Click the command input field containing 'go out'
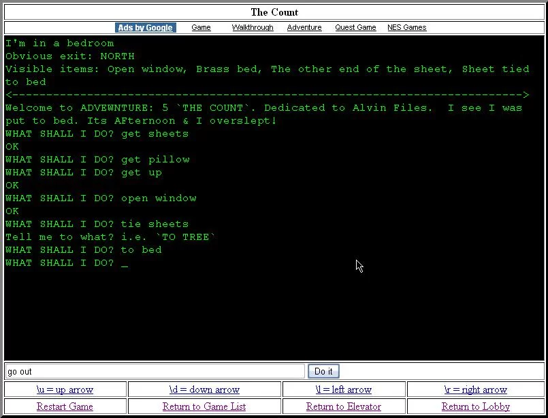Viewport: 548px width, 418px height. pos(155,371)
